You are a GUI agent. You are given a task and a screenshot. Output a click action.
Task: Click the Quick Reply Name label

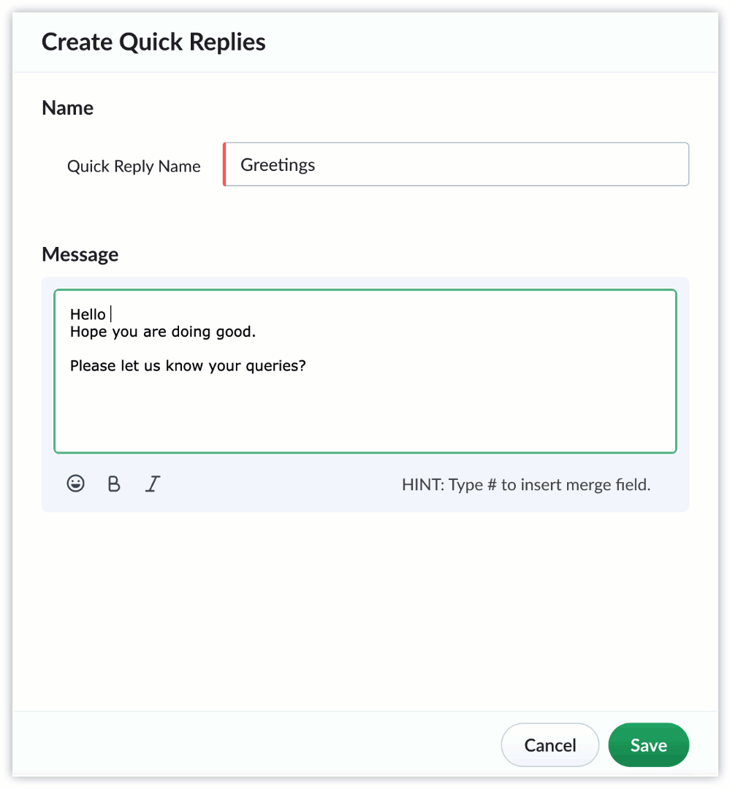(134, 166)
